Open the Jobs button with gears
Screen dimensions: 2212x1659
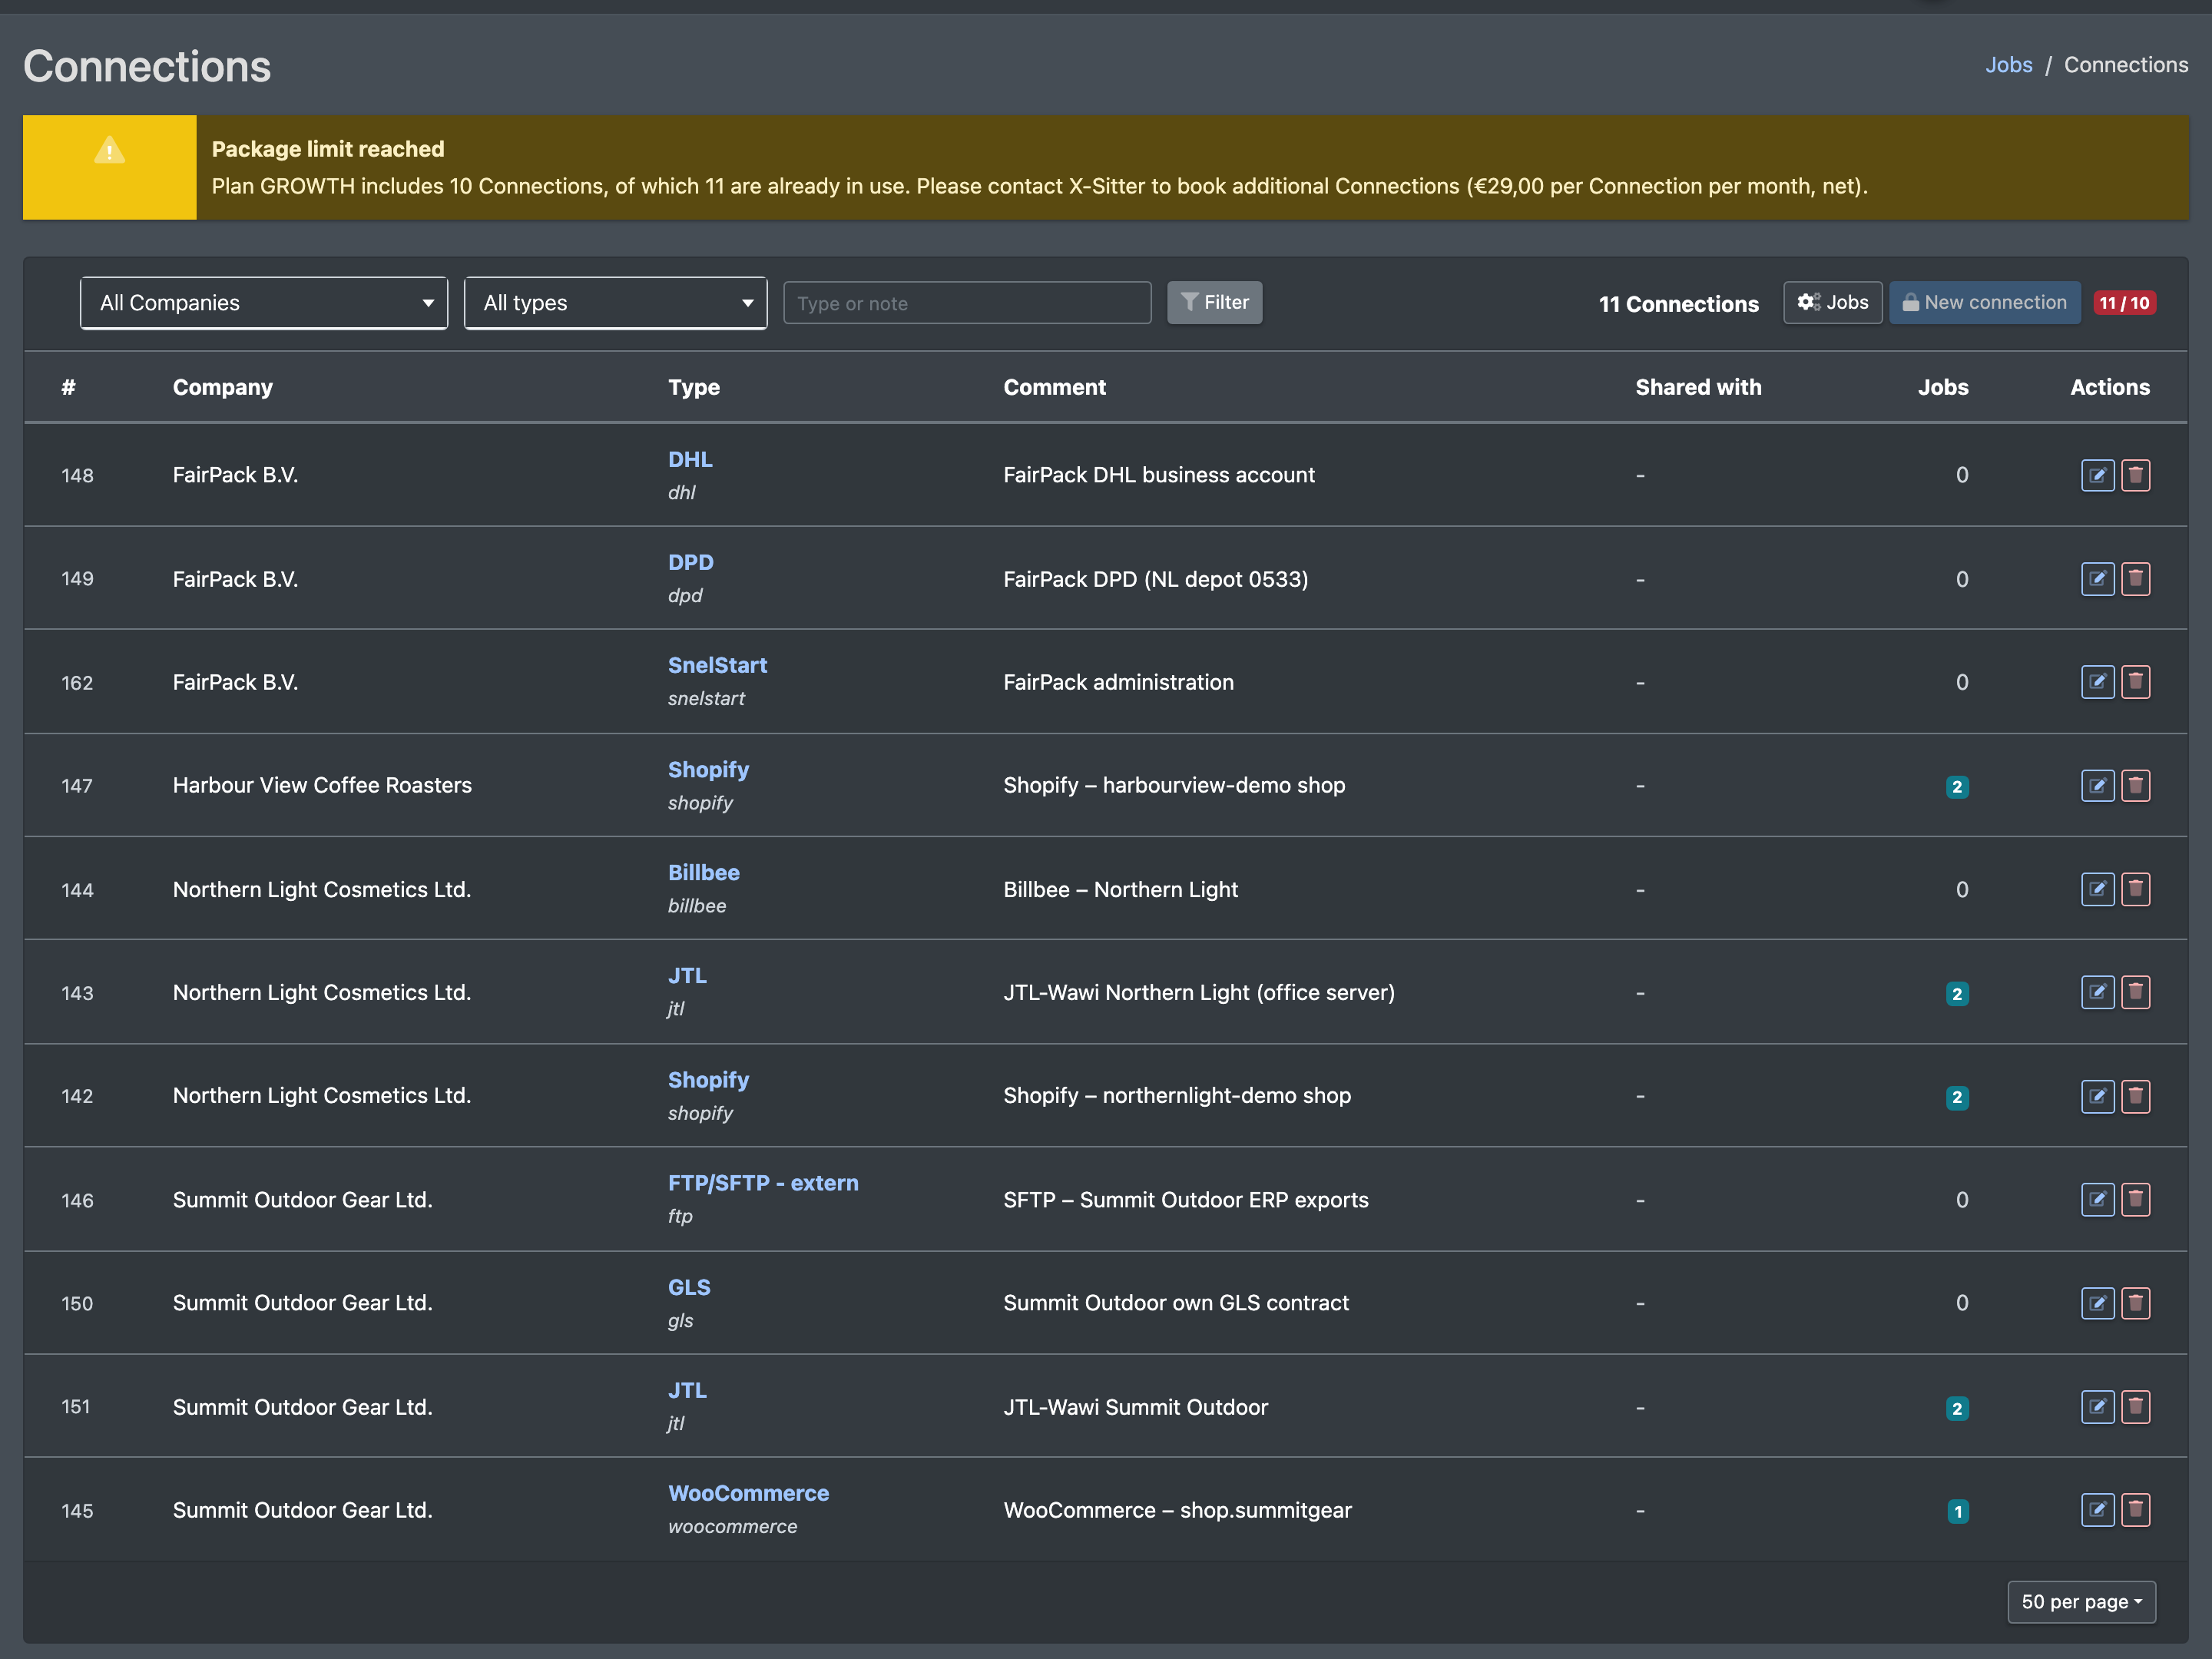[1832, 303]
